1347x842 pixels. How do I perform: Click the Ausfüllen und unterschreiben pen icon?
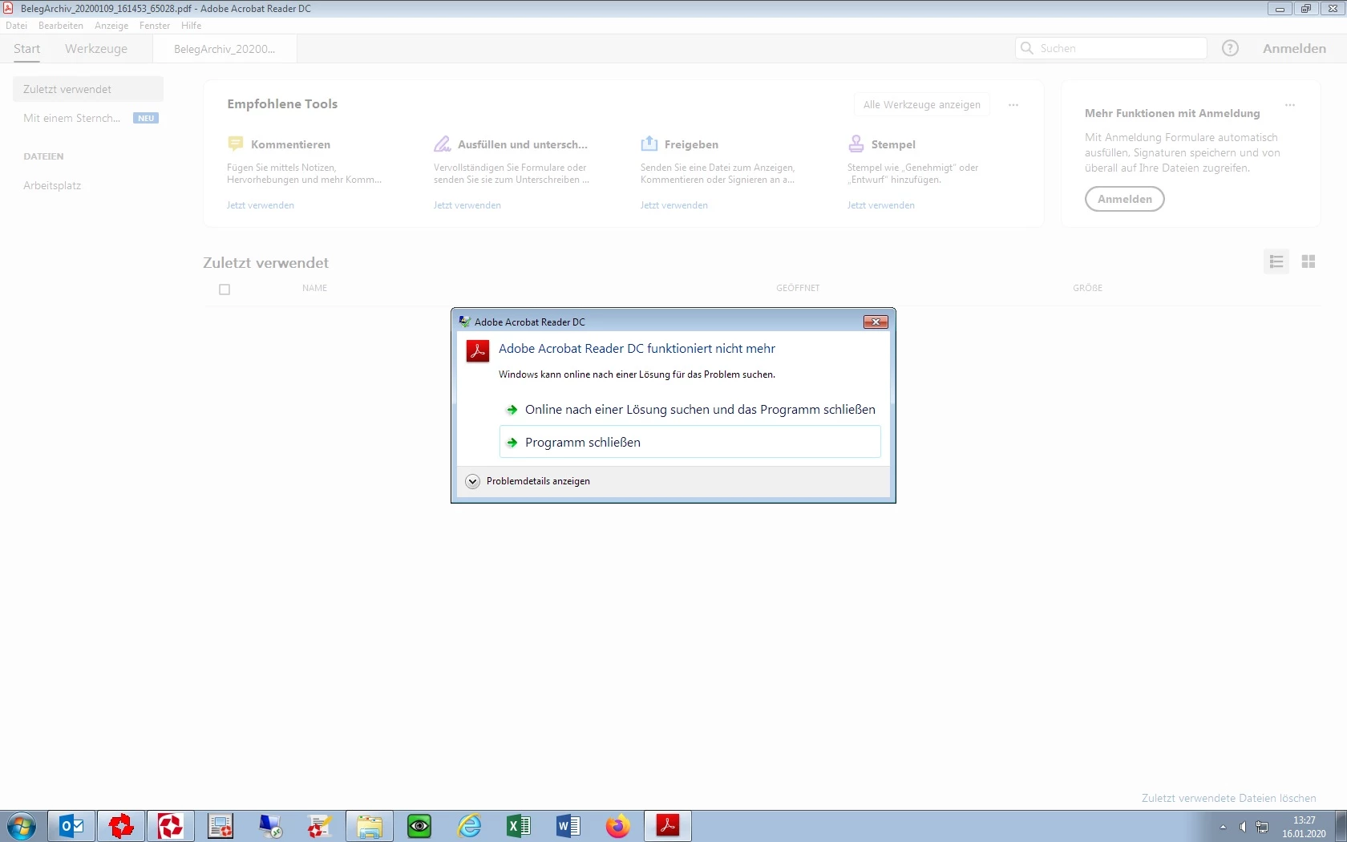click(x=443, y=144)
